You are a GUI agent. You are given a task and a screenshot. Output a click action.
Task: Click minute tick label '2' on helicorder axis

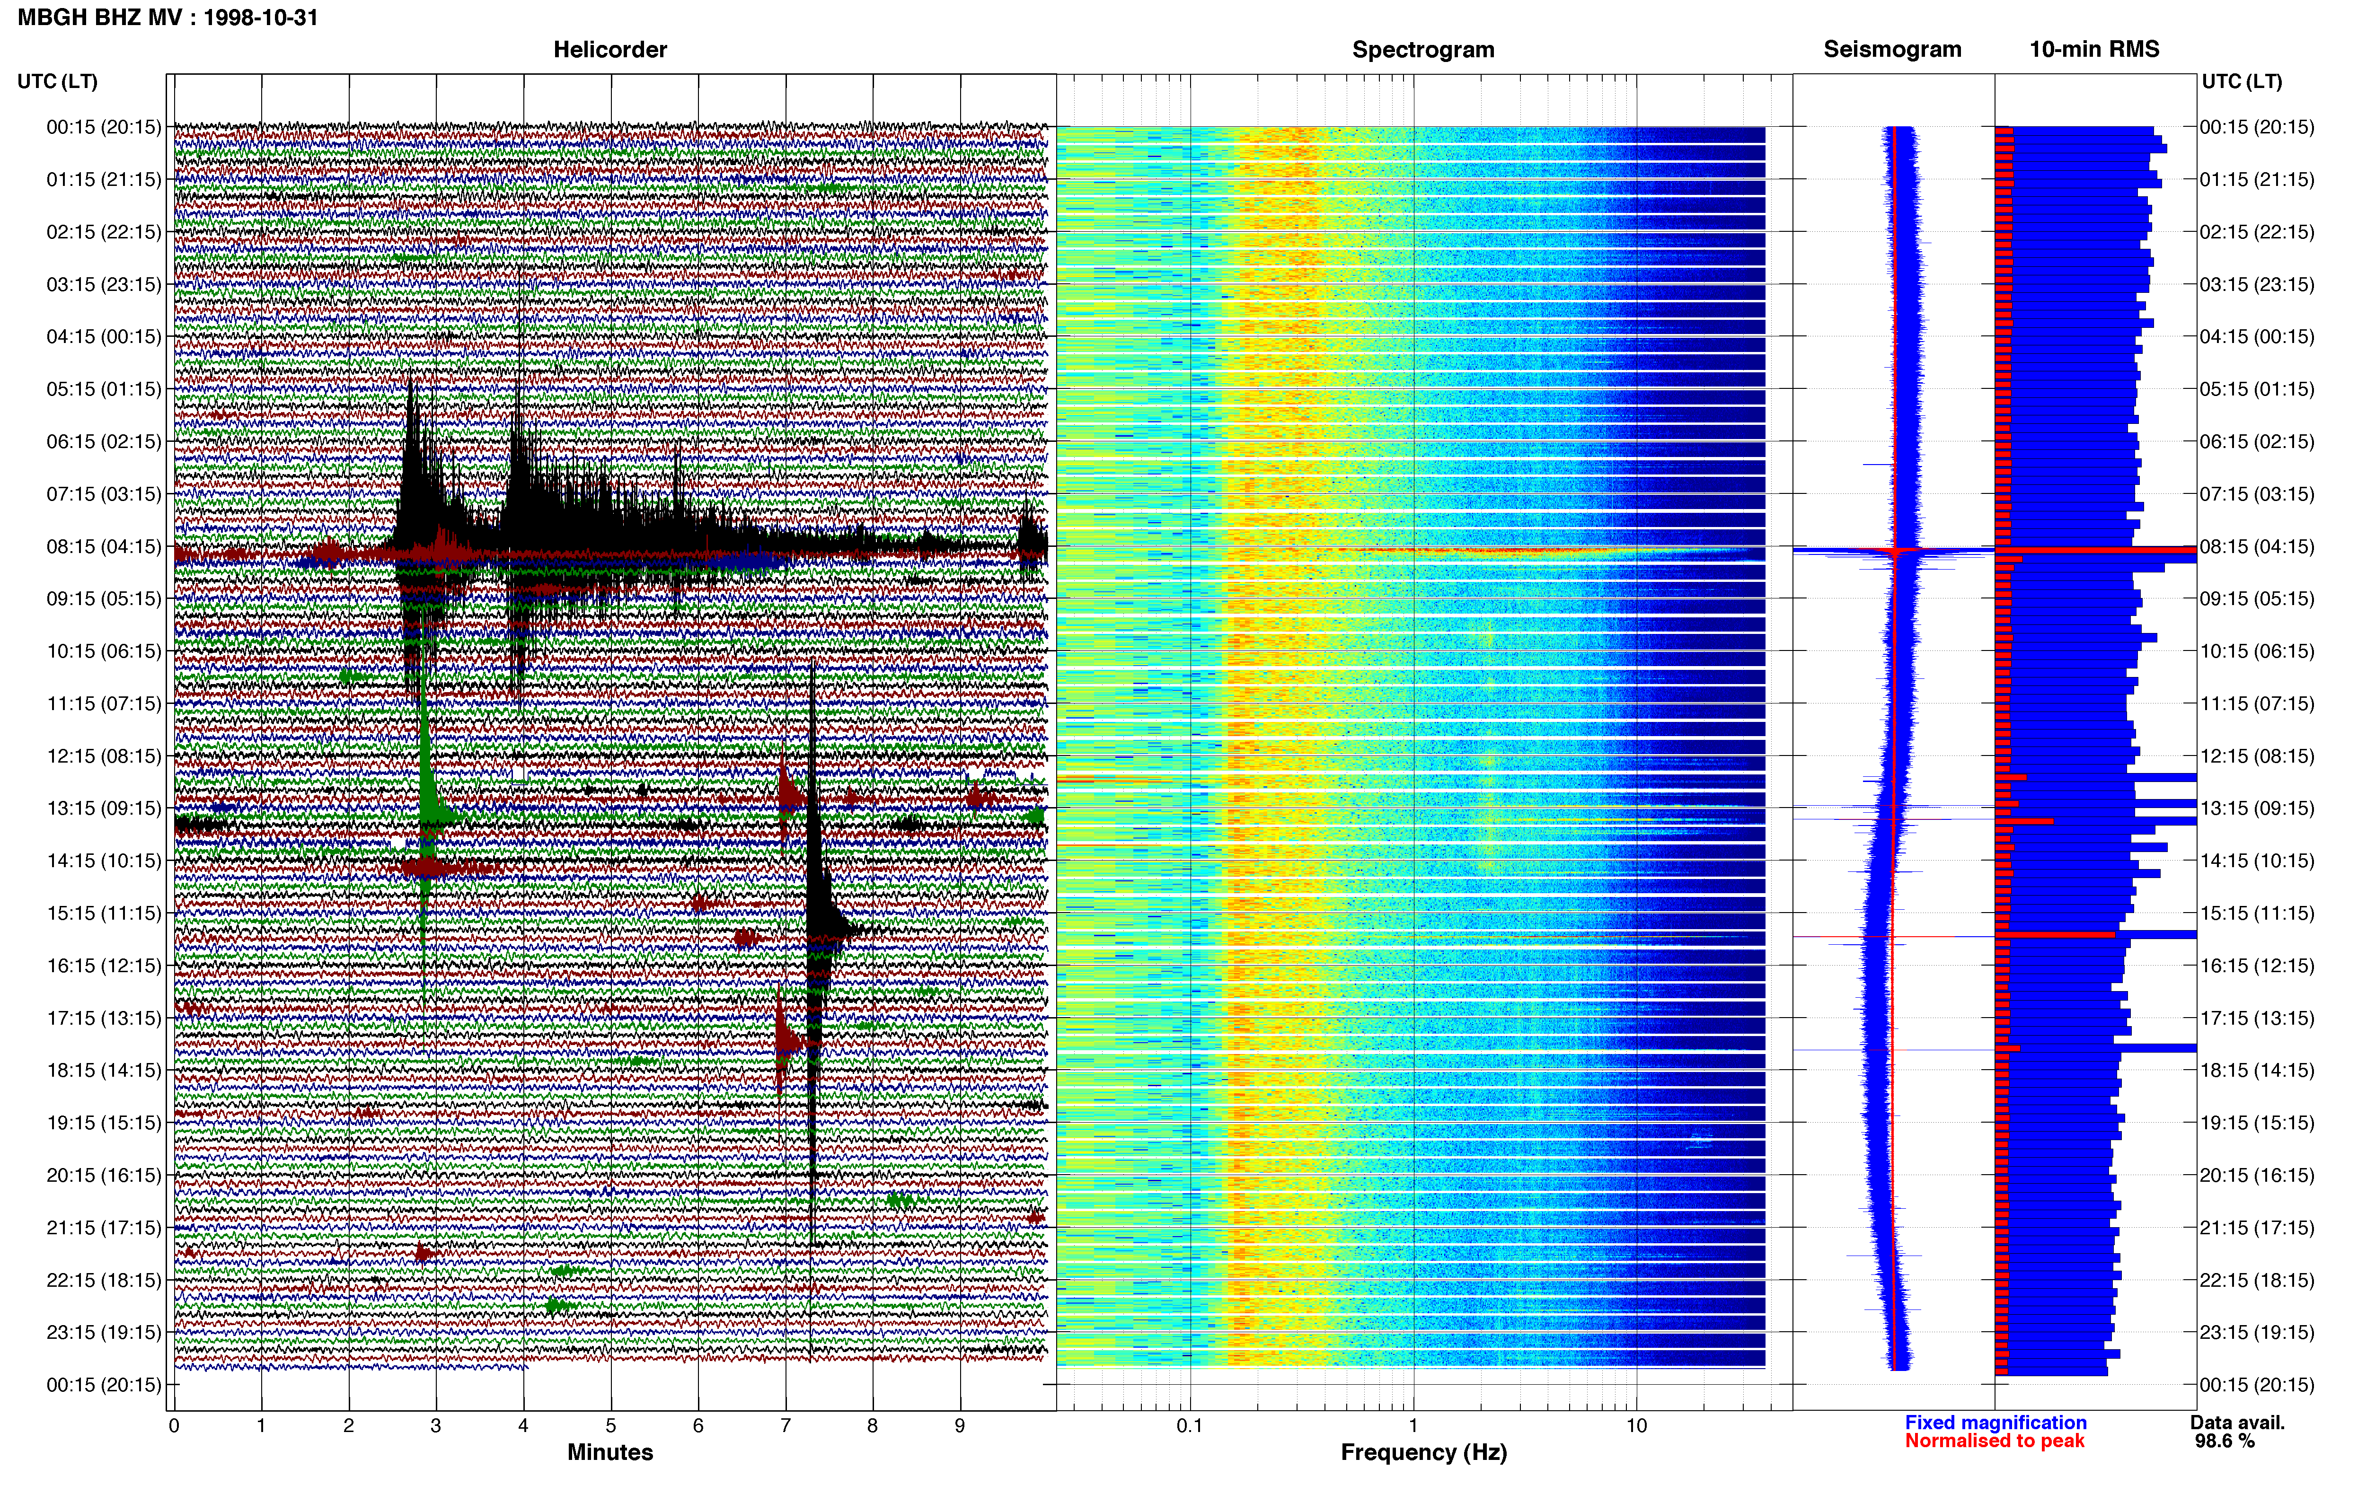point(349,1426)
